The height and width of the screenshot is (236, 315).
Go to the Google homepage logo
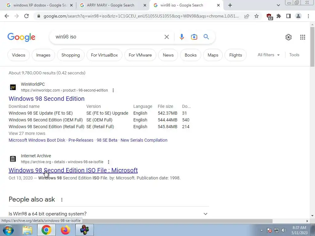click(21, 37)
